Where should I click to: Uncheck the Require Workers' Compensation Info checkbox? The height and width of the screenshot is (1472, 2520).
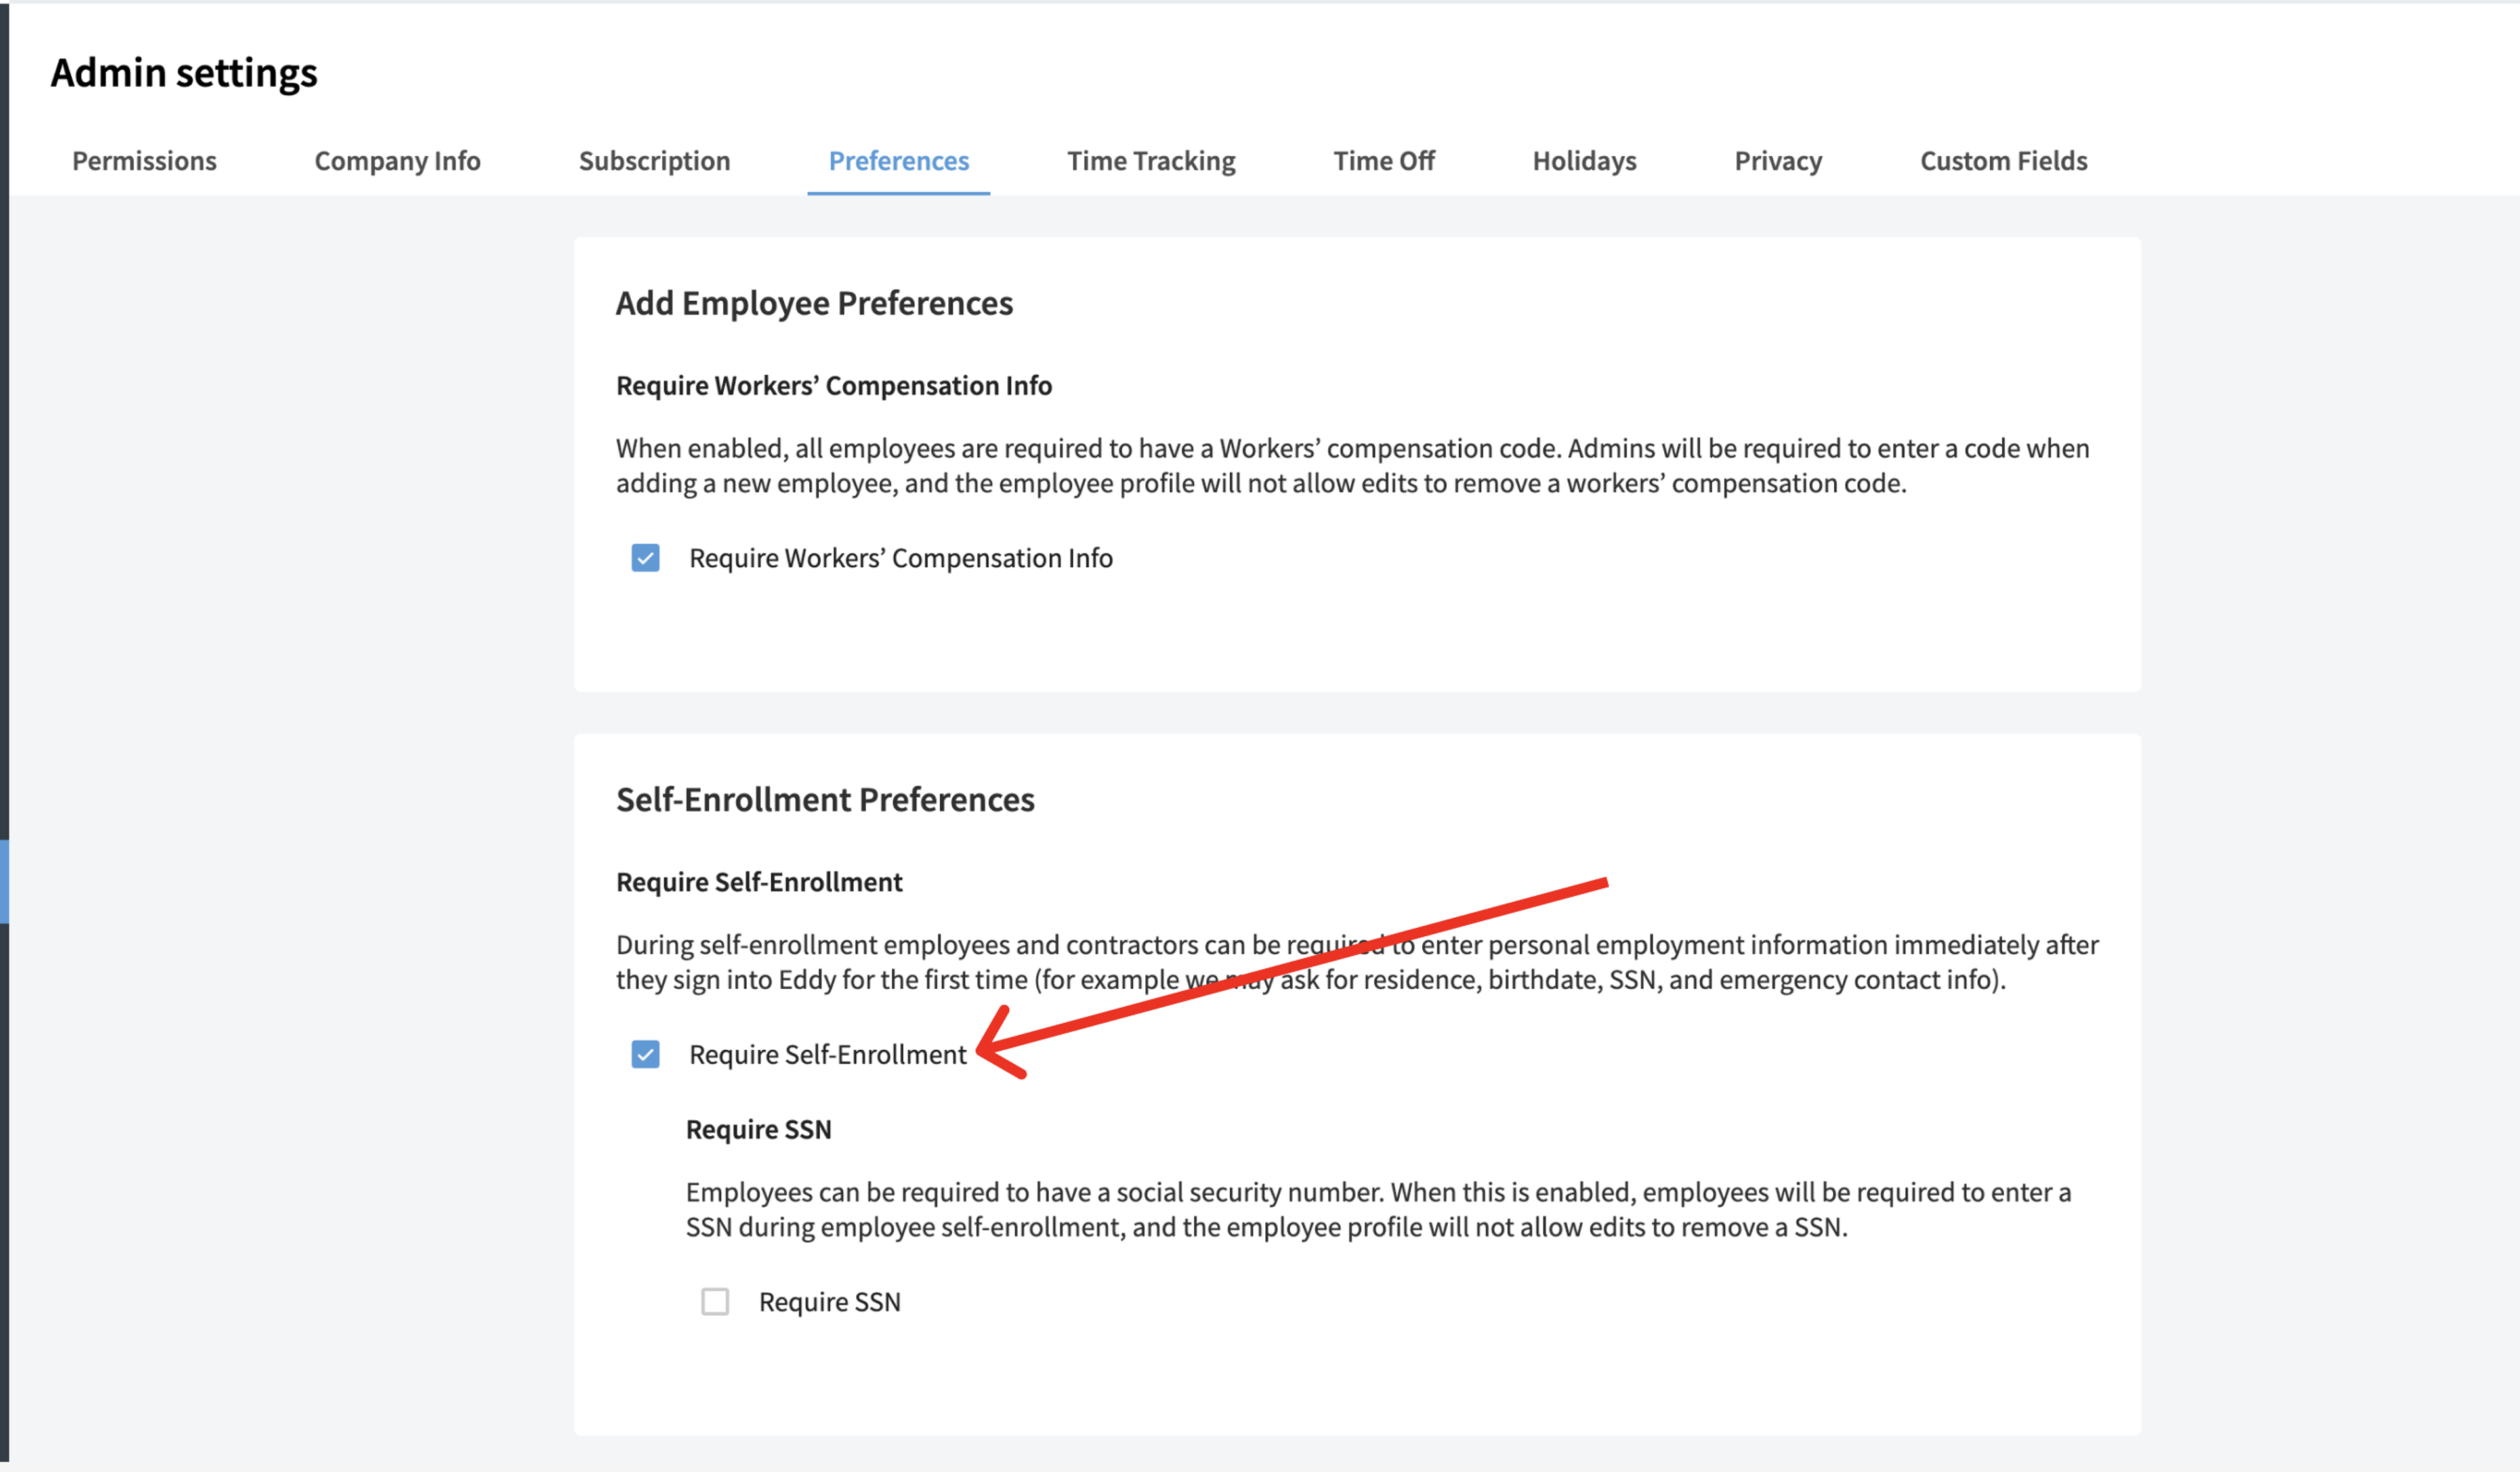[645, 557]
